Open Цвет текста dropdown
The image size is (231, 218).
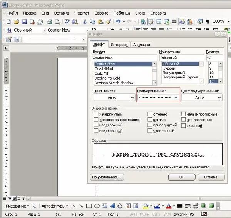pyautogui.click(x=114, y=97)
